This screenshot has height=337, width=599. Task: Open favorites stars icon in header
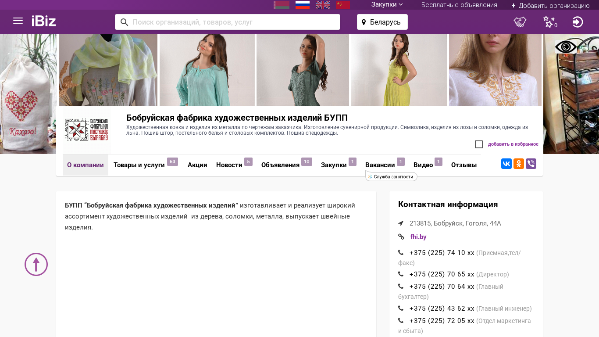(550, 22)
